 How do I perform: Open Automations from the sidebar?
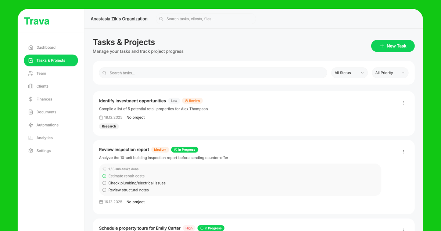(x=51, y=125)
